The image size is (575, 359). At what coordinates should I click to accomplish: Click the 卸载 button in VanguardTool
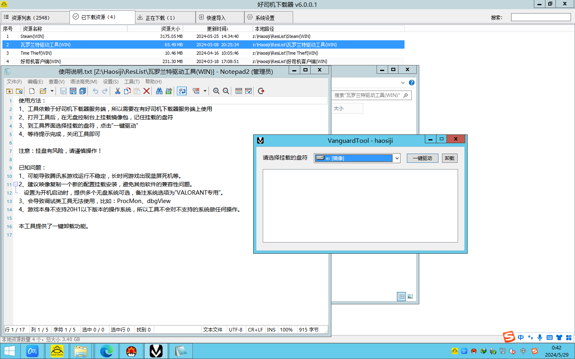pyautogui.click(x=450, y=158)
